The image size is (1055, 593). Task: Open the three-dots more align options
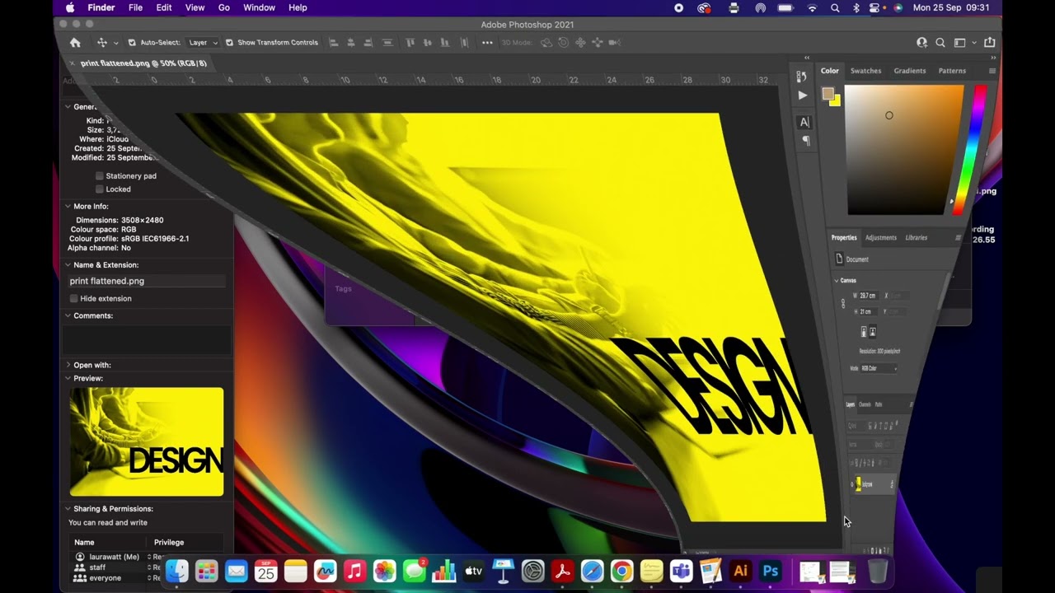[x=487, y=43]
